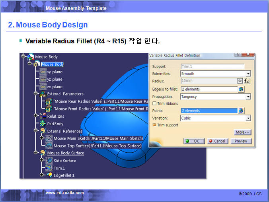Click the PartBody gear icon

tap(43, 124)
